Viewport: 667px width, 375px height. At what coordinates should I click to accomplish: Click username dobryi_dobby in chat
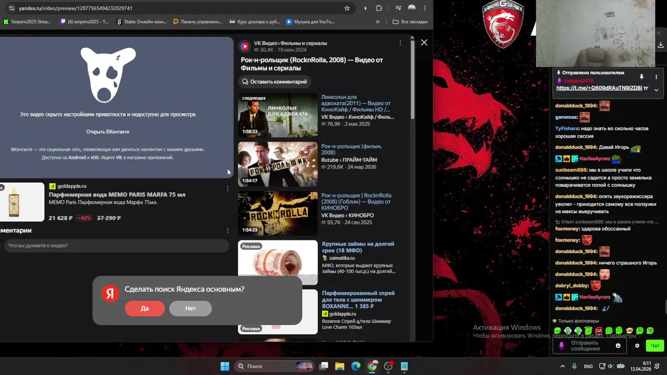click(572, 285)
